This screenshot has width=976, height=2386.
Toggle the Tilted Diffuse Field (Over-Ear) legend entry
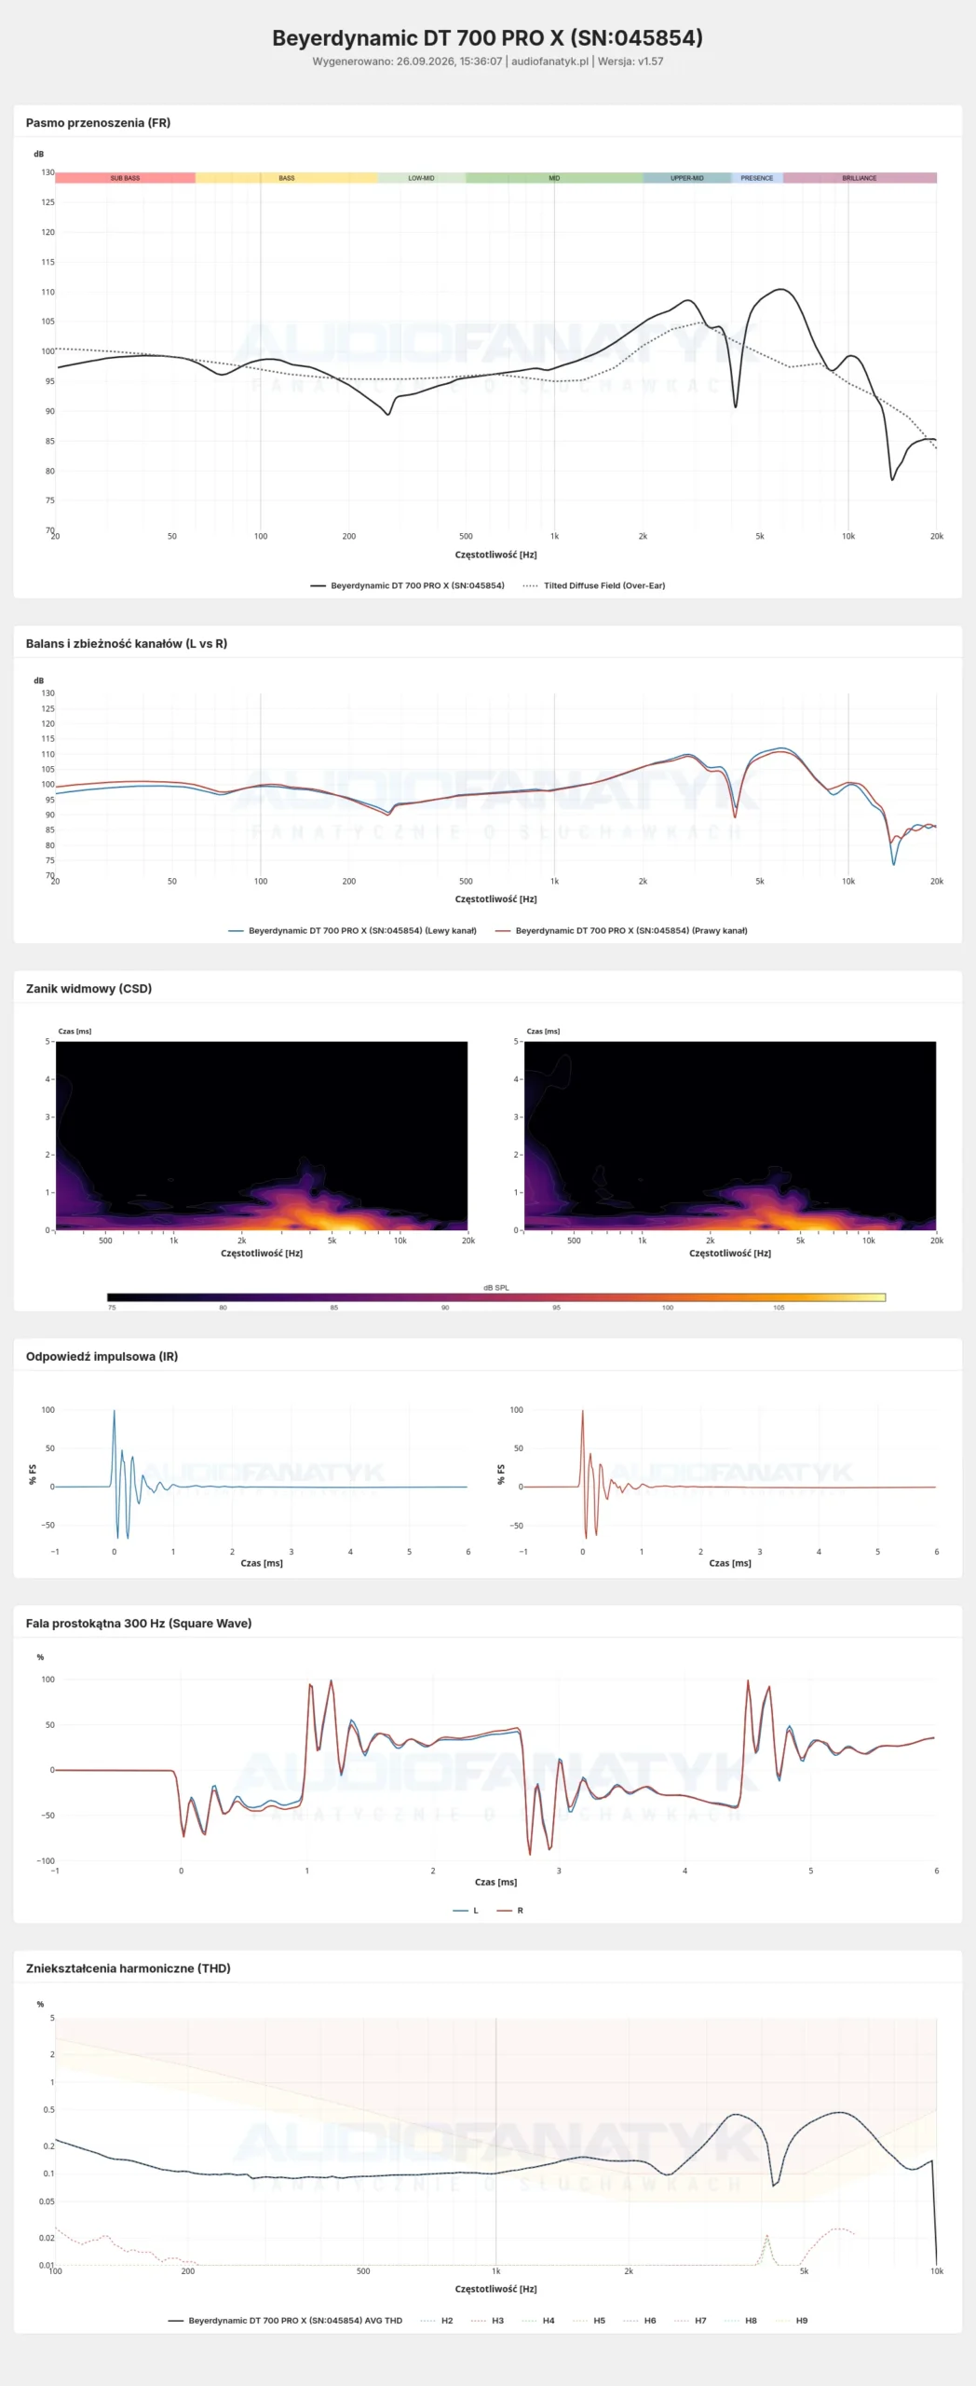point(594,585)
